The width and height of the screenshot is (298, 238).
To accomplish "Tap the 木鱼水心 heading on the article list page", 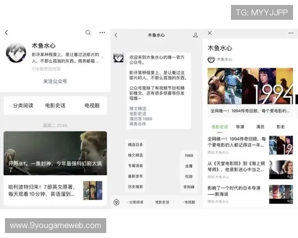I will pyautogui.click(x=220, y=48).
